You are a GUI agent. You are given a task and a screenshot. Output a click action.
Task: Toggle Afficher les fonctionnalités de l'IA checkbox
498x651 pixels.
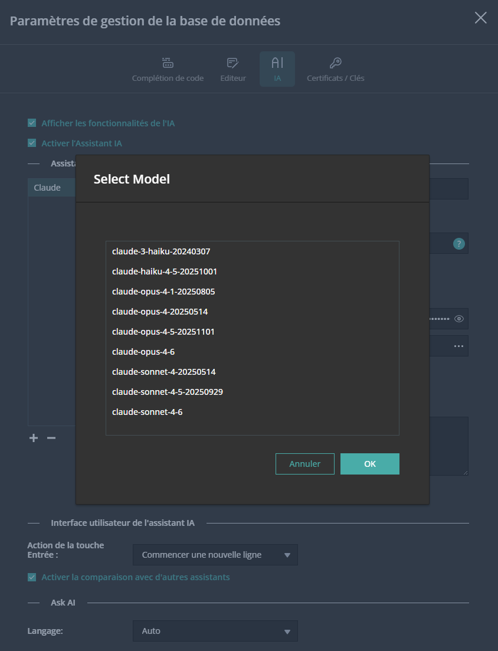point(32,123)
